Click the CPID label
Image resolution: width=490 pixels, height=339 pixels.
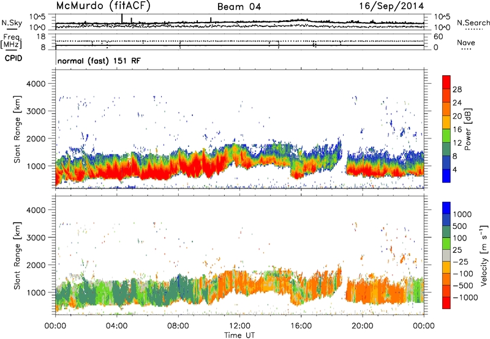coord(13,58)
